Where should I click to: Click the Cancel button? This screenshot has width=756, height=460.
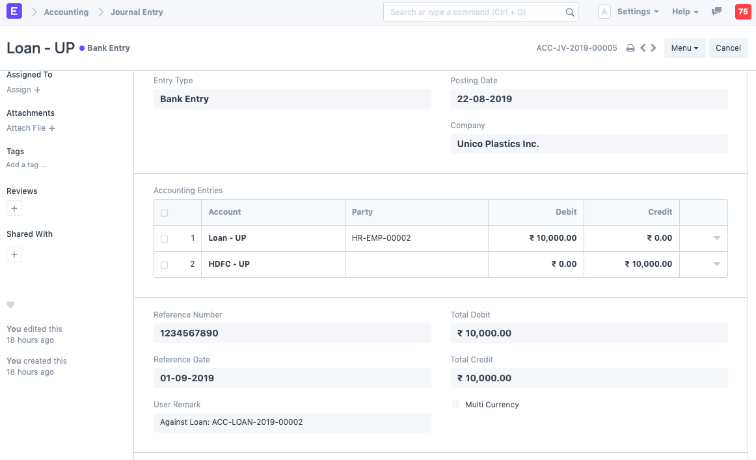click(728, 47)
